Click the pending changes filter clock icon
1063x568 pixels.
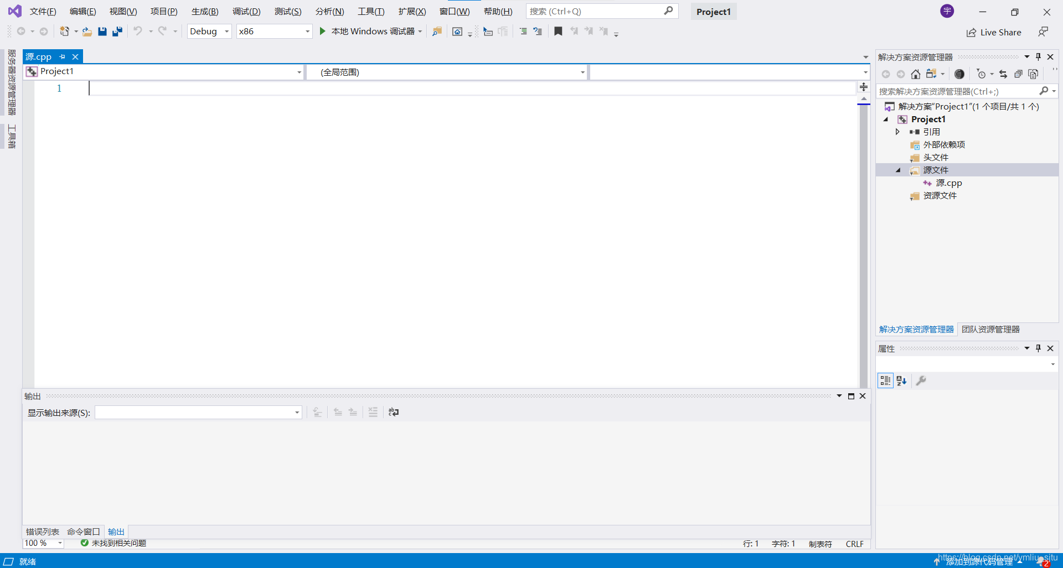(981, 74)
